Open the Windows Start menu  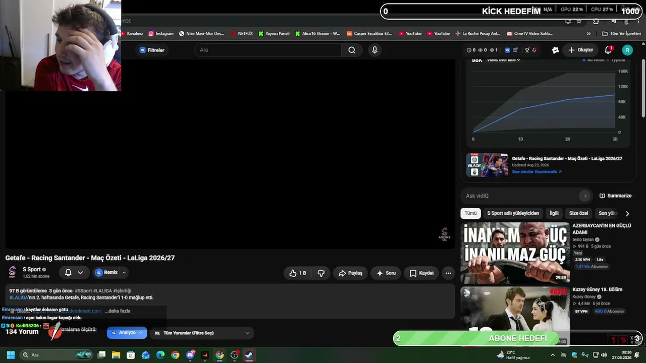pos(10,355)
